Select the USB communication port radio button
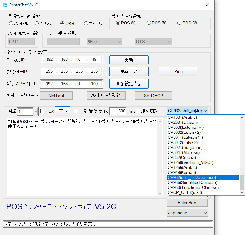 click(62, 23)
